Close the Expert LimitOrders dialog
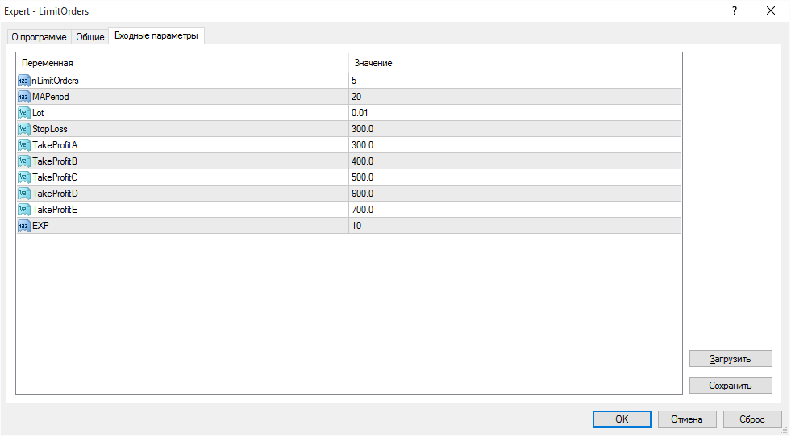Viewport: 791px width, 438px height. [771, 10]
